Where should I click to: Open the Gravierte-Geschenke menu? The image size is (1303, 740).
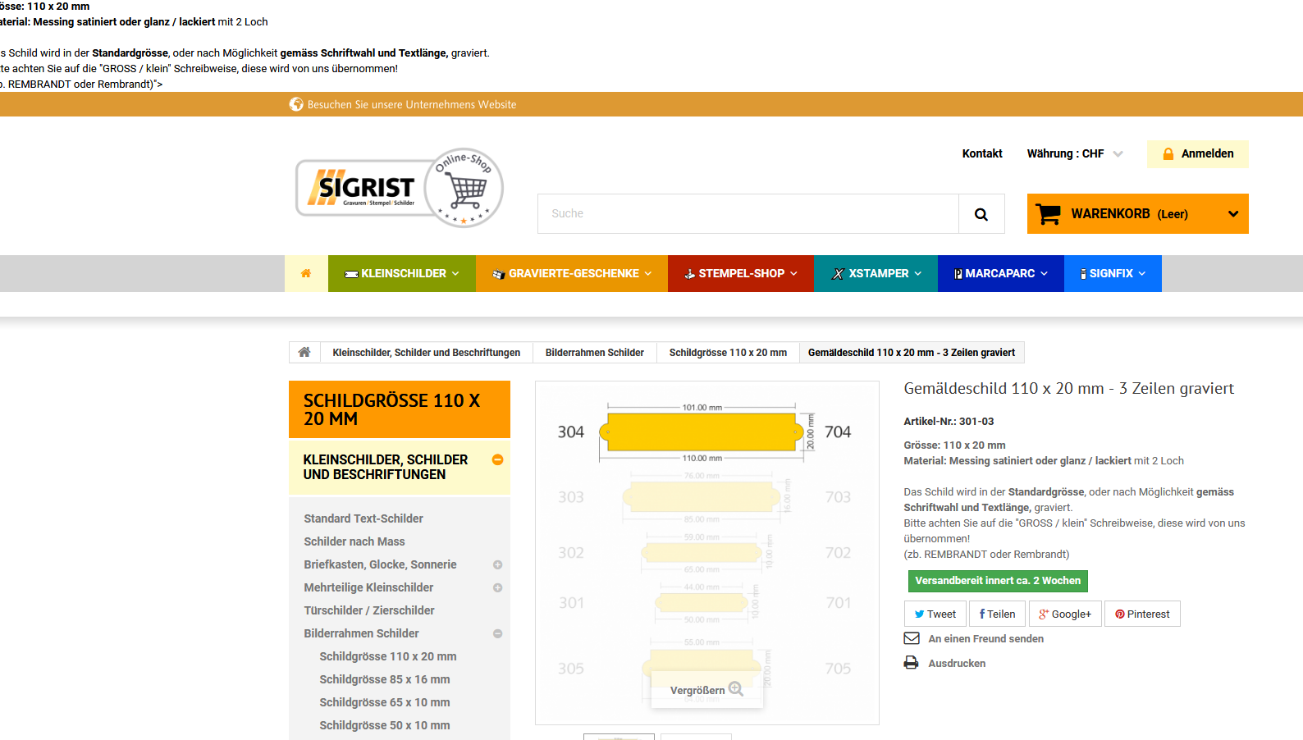click(572, 273)
